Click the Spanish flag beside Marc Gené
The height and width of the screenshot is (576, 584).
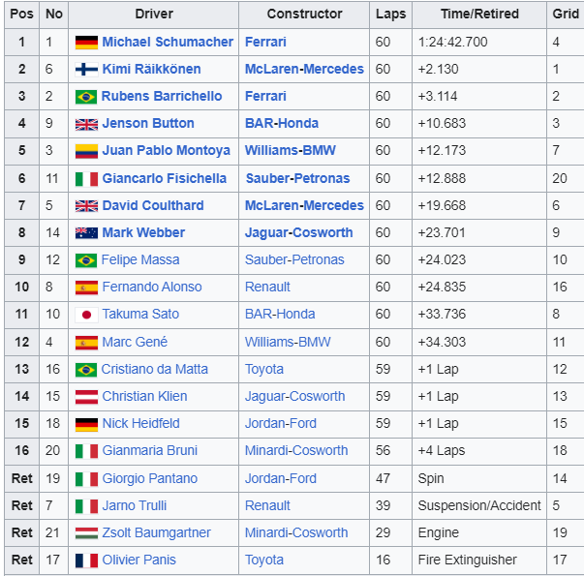point(86,343)
